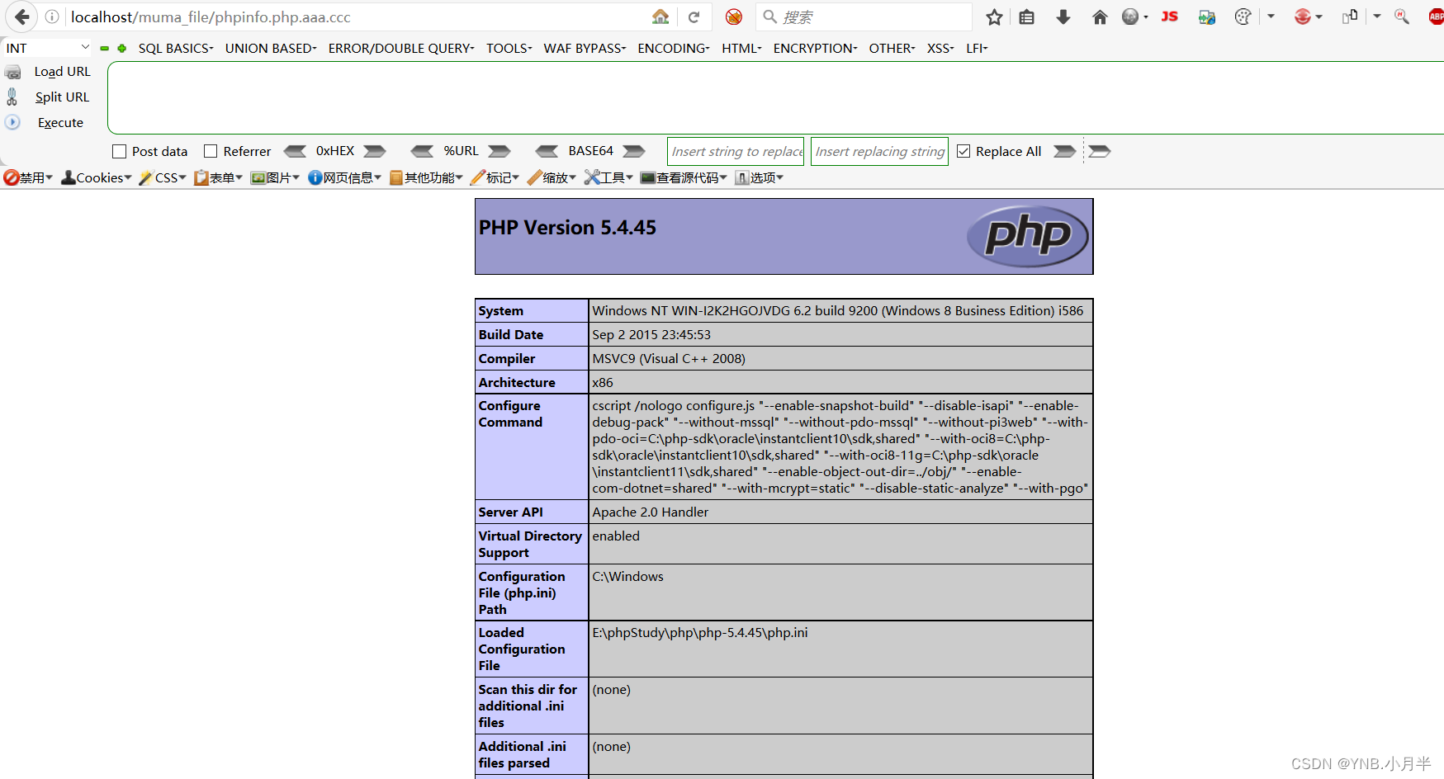
Task: Open site info icon in address bar
Action: tap(52, 17)
